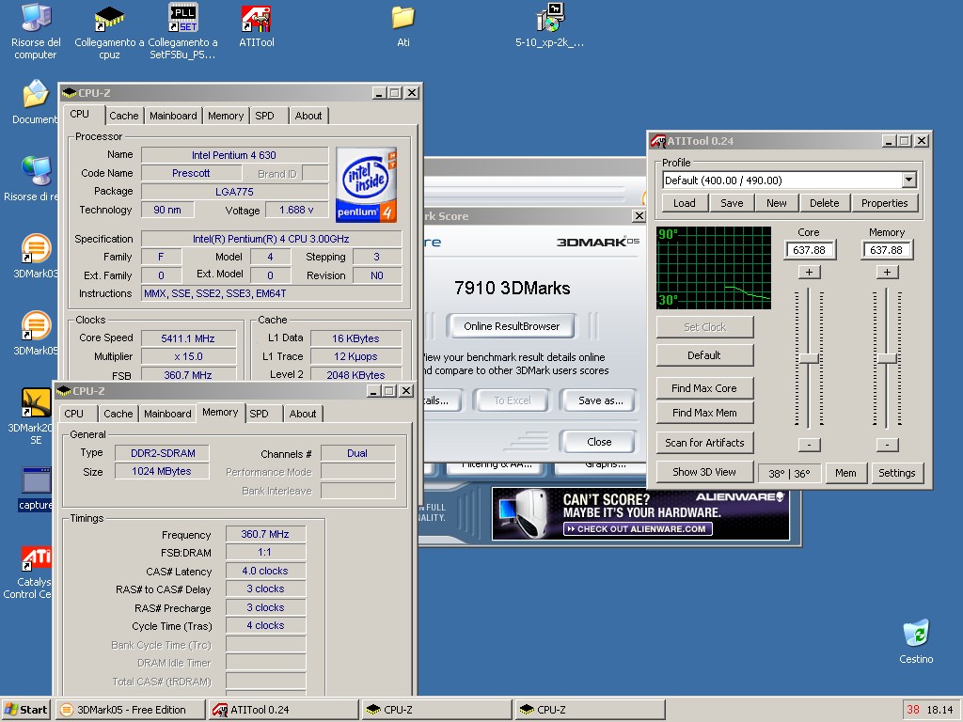Click the 'Intel Pentium 4 630' name value
Screen dimensions: 963x722
[x=234, y=155]
